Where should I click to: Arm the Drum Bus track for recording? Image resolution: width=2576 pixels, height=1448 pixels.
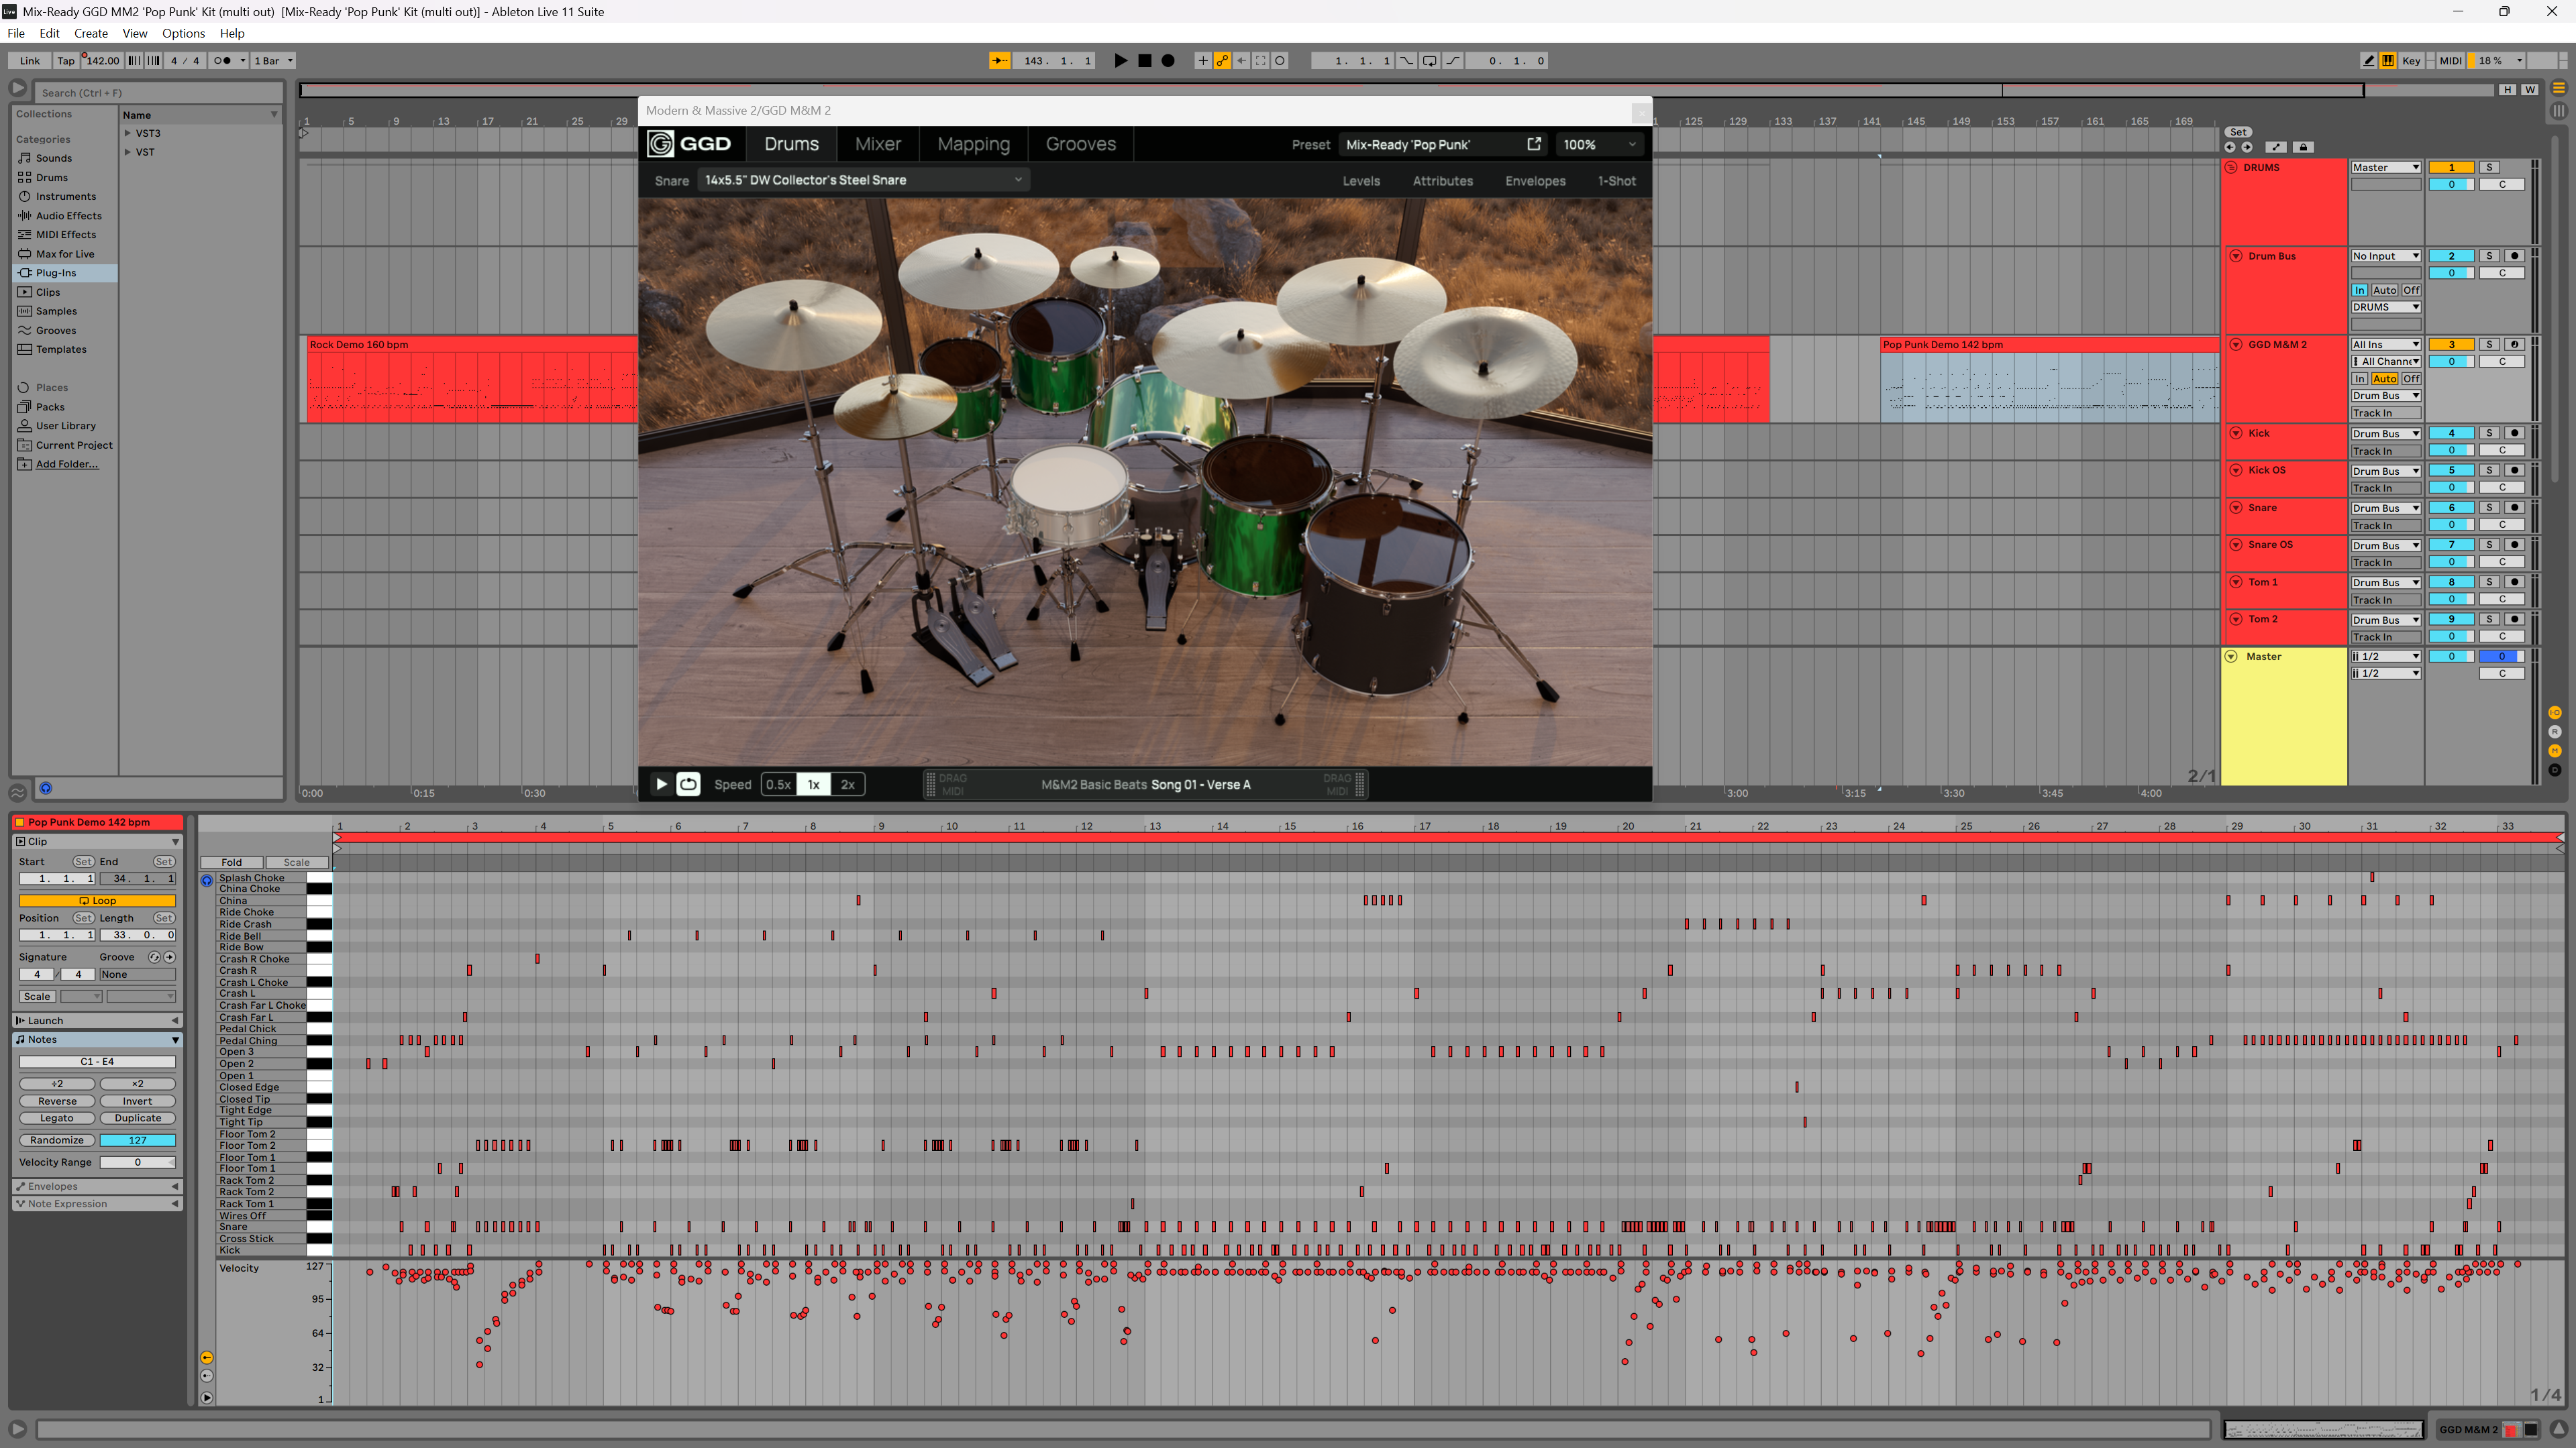pyautogui.click(x=2514, y=256)
